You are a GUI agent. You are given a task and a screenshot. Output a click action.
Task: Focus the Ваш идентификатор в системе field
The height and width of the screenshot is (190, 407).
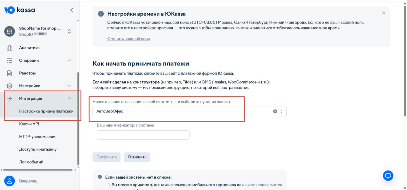click(143, 135)
